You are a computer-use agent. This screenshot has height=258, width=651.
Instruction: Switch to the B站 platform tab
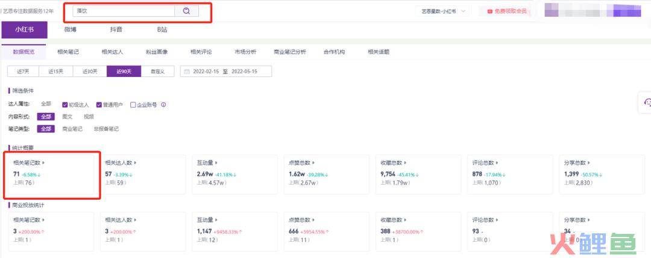pyautogui.click(x=162, y=29)
